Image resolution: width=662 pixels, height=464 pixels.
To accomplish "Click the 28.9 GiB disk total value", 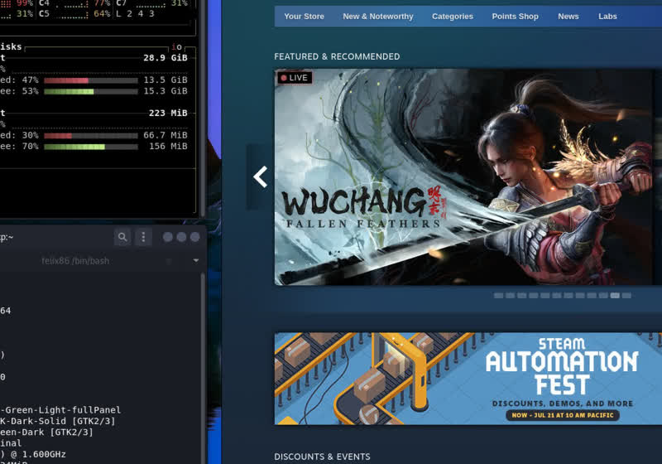I will pyautogui.click(x=165, y=57).
